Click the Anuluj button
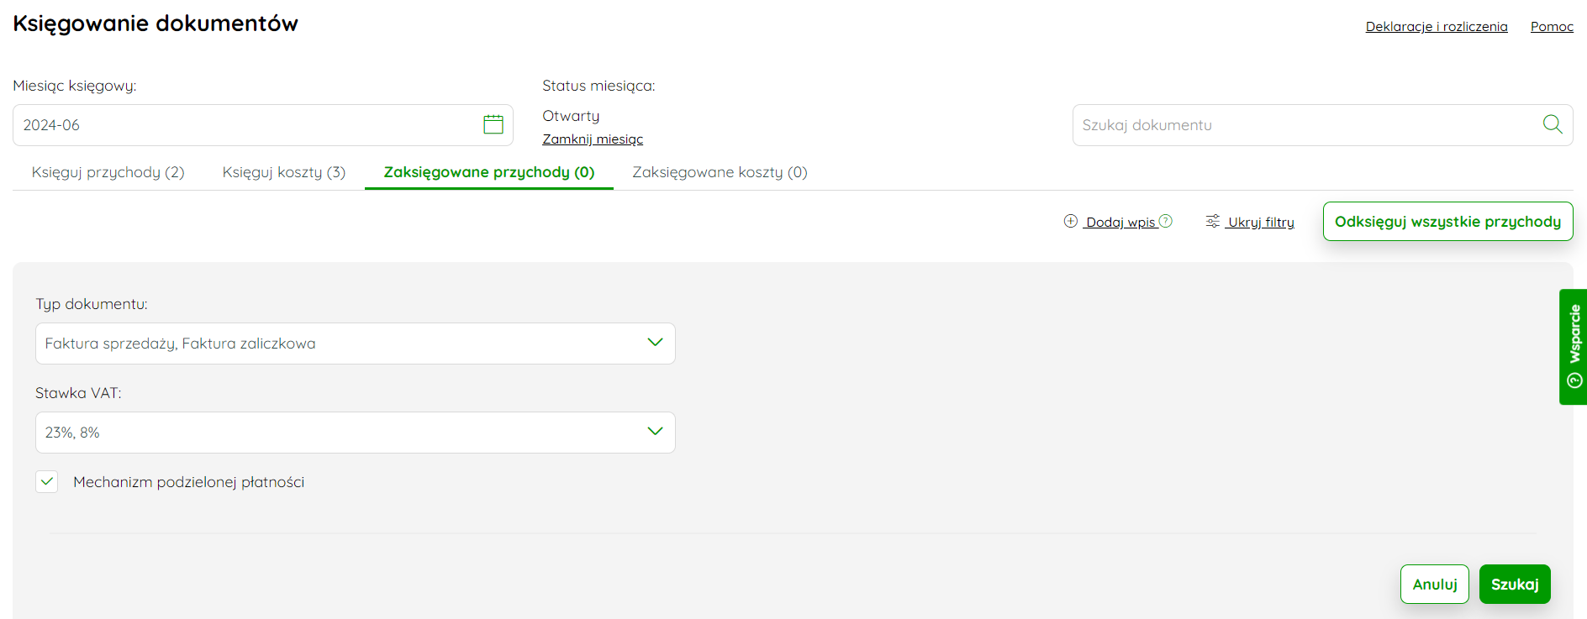Screen dimensions: 1587x619 pos(1435,584)
